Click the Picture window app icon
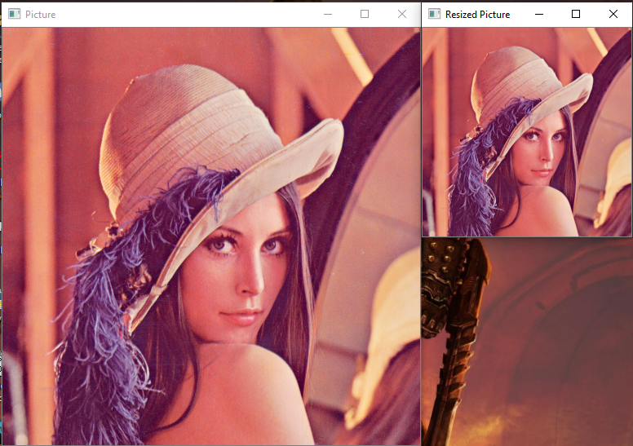 pos(14,14)
